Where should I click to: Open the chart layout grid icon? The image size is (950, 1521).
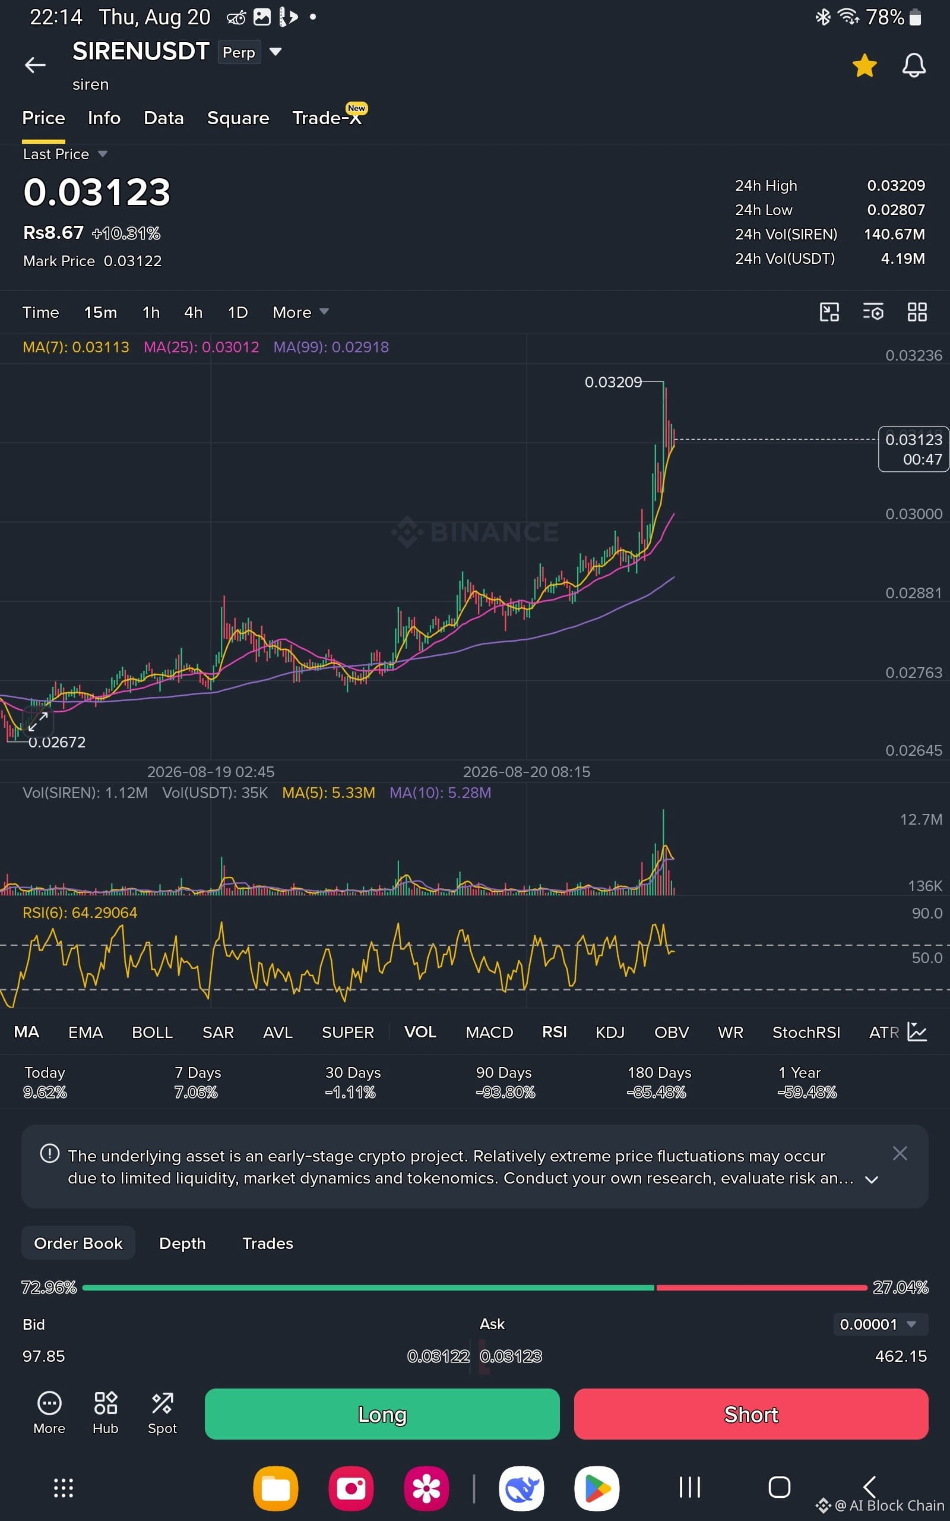tap(917, 312)
